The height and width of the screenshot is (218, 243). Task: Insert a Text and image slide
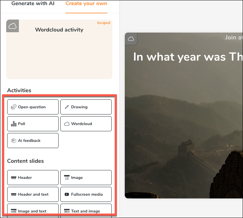point(86,211)
